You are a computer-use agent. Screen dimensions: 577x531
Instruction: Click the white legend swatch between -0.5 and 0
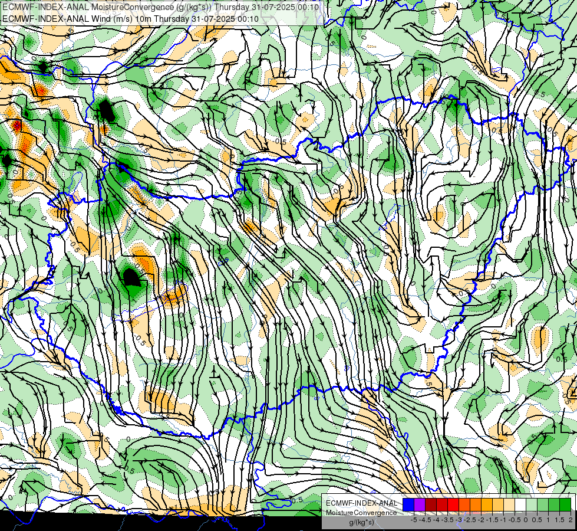tap(520, 504)
